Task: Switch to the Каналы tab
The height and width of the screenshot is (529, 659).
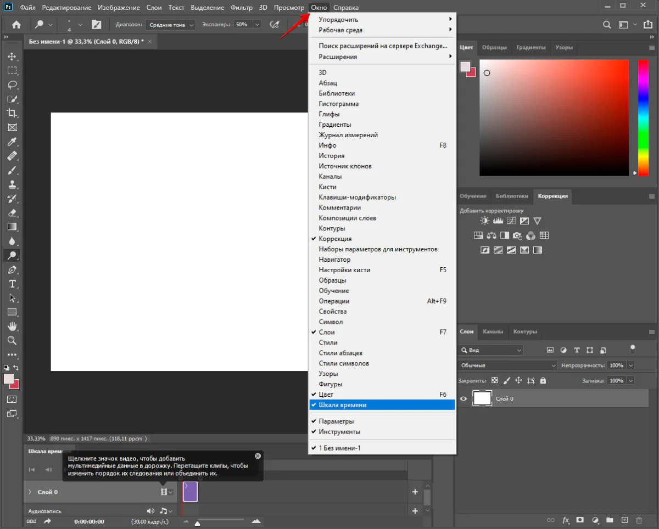Action: click(x=493, y=332)
